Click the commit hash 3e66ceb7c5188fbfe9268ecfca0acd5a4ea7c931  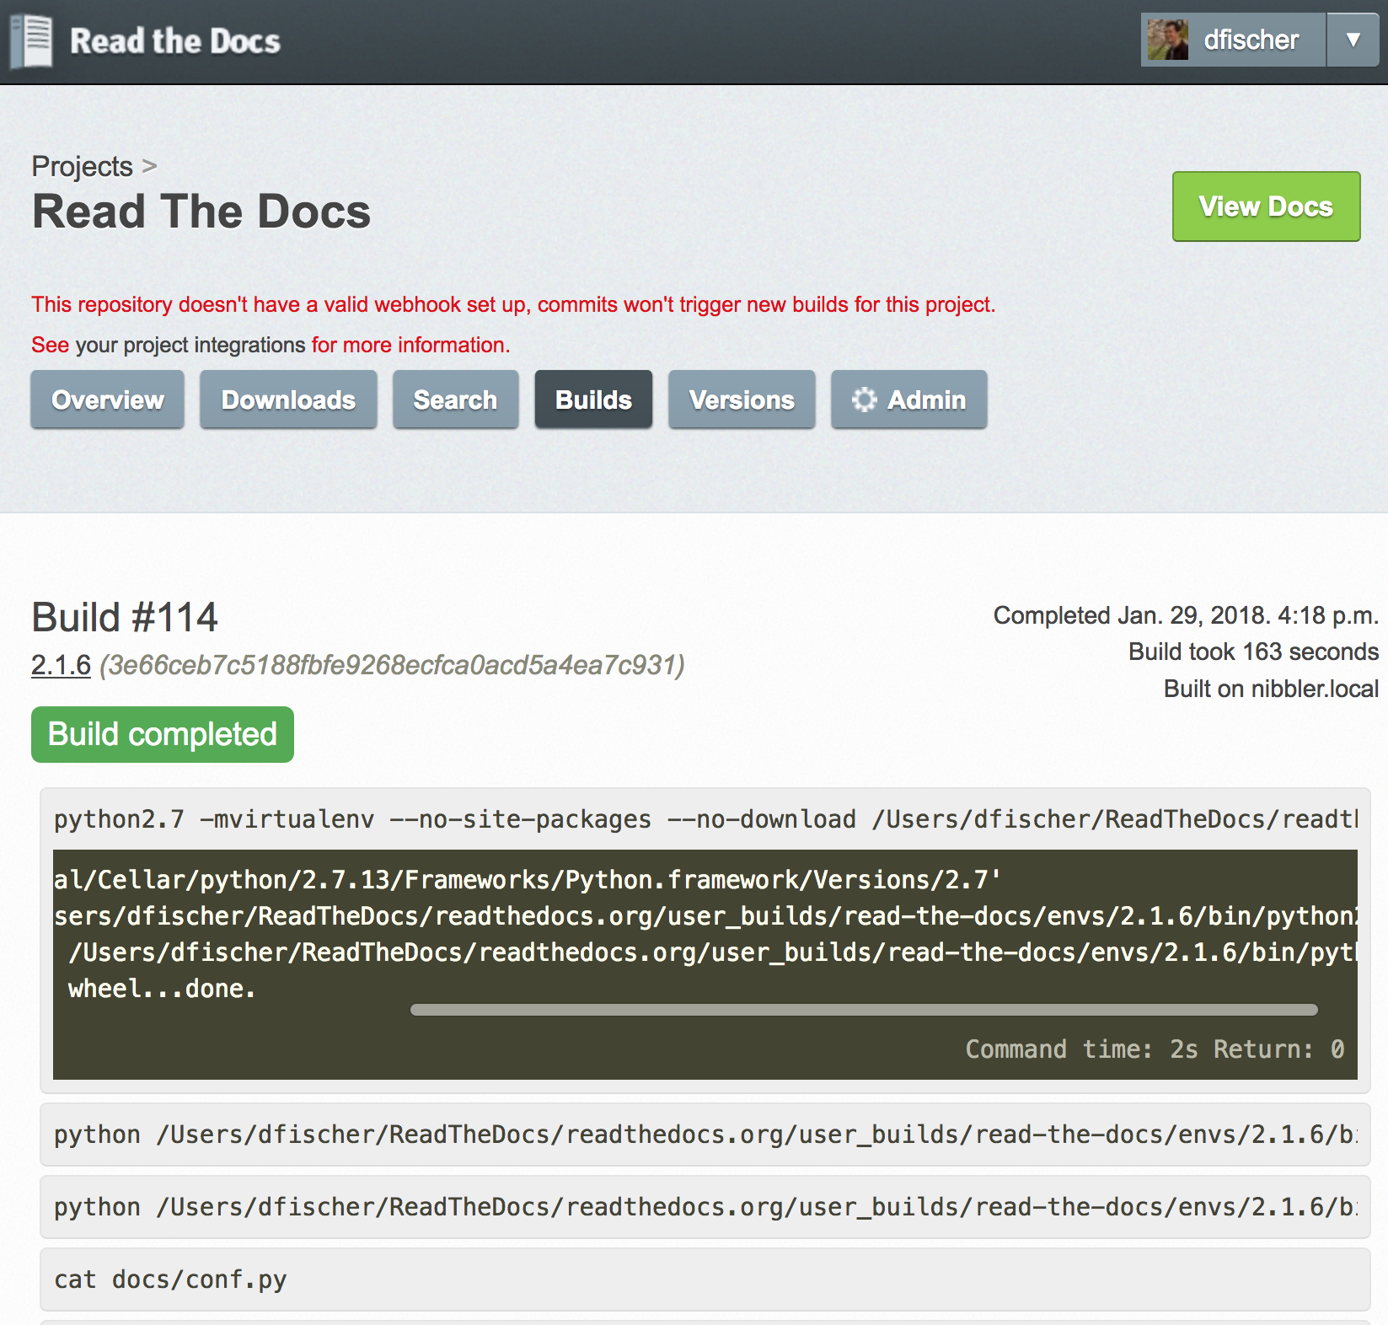click(392, 665)
